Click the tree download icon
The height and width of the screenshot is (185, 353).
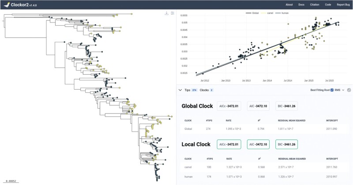(166, 13)
